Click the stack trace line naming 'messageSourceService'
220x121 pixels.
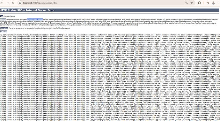click(x=110, y=76)
